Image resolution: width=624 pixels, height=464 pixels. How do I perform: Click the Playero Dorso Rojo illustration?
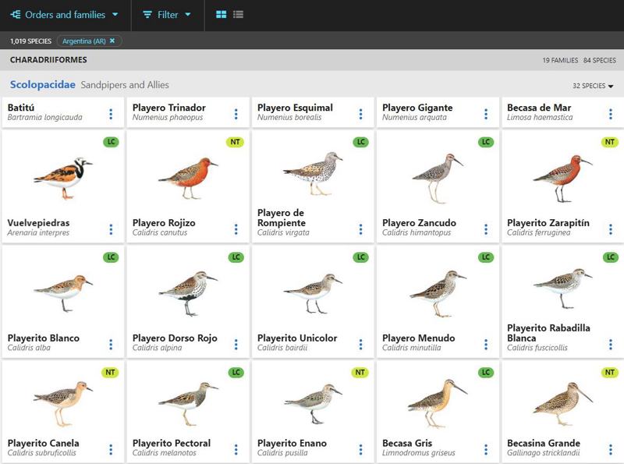click(187, 289)
